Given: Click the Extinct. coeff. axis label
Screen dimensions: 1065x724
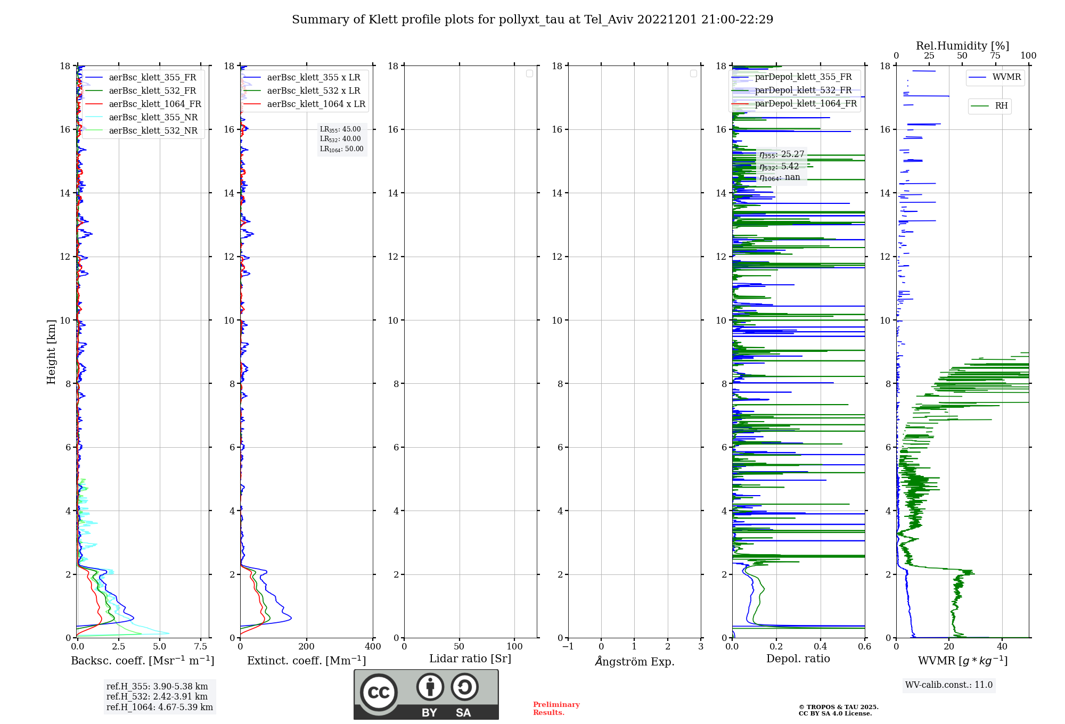Looking at the screenshot, I should pyautogui.click(x=307, y=661).
